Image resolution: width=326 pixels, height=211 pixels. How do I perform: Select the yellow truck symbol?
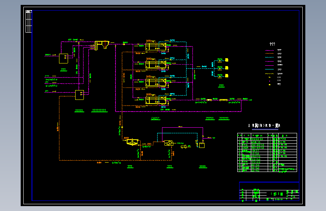184,147
